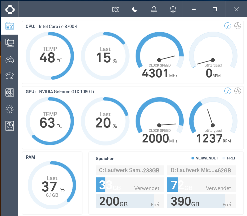Click the '6,1GB' RAM usage value
Viewport: 247px width, 216px height.
click(52, 195)
